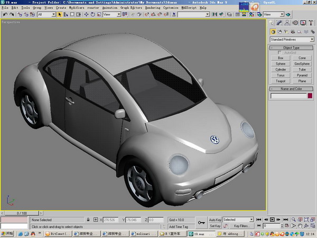Open the Render Scene dialog icon
The image size is (317, 238).
point(259,15)
